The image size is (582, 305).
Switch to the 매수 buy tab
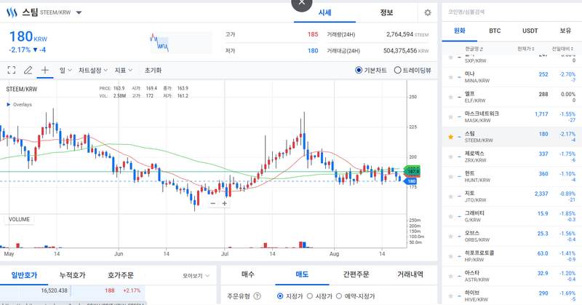pyautogui.click(x=248, y=274)
